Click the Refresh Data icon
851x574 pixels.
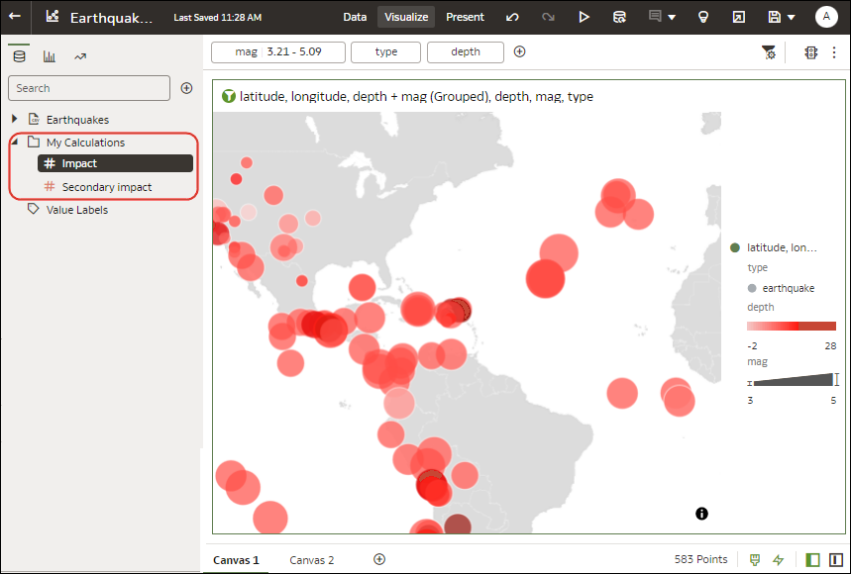click(619, 17)
